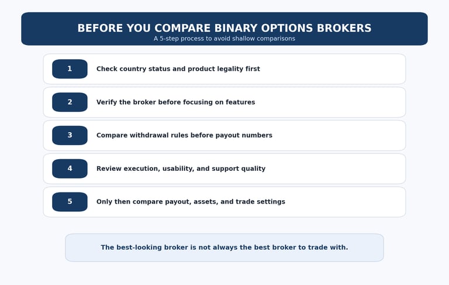Select 'Review execution, usability, and support quality' text
The image size is (449, 285).
181,169
